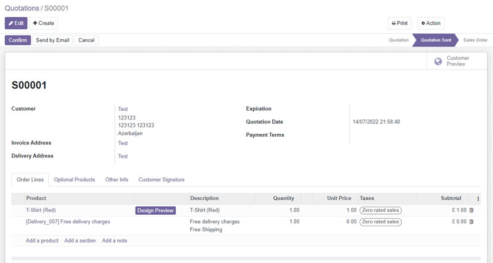The width and height of the screenshot is (493, 263).
Task: Confirm the quotation
Action: point(18,40)
